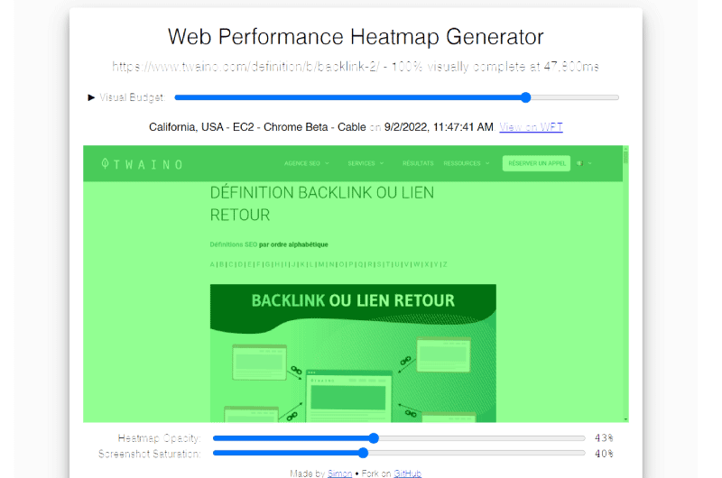Open the AGENCE SEO menu
This screenshot has width=722, height=478.
coord(302,163)
